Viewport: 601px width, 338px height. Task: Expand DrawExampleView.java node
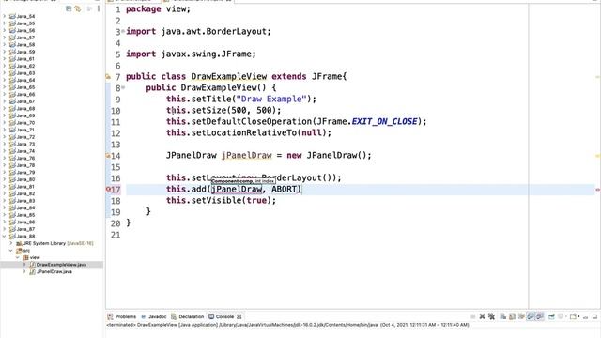point(25,265)
